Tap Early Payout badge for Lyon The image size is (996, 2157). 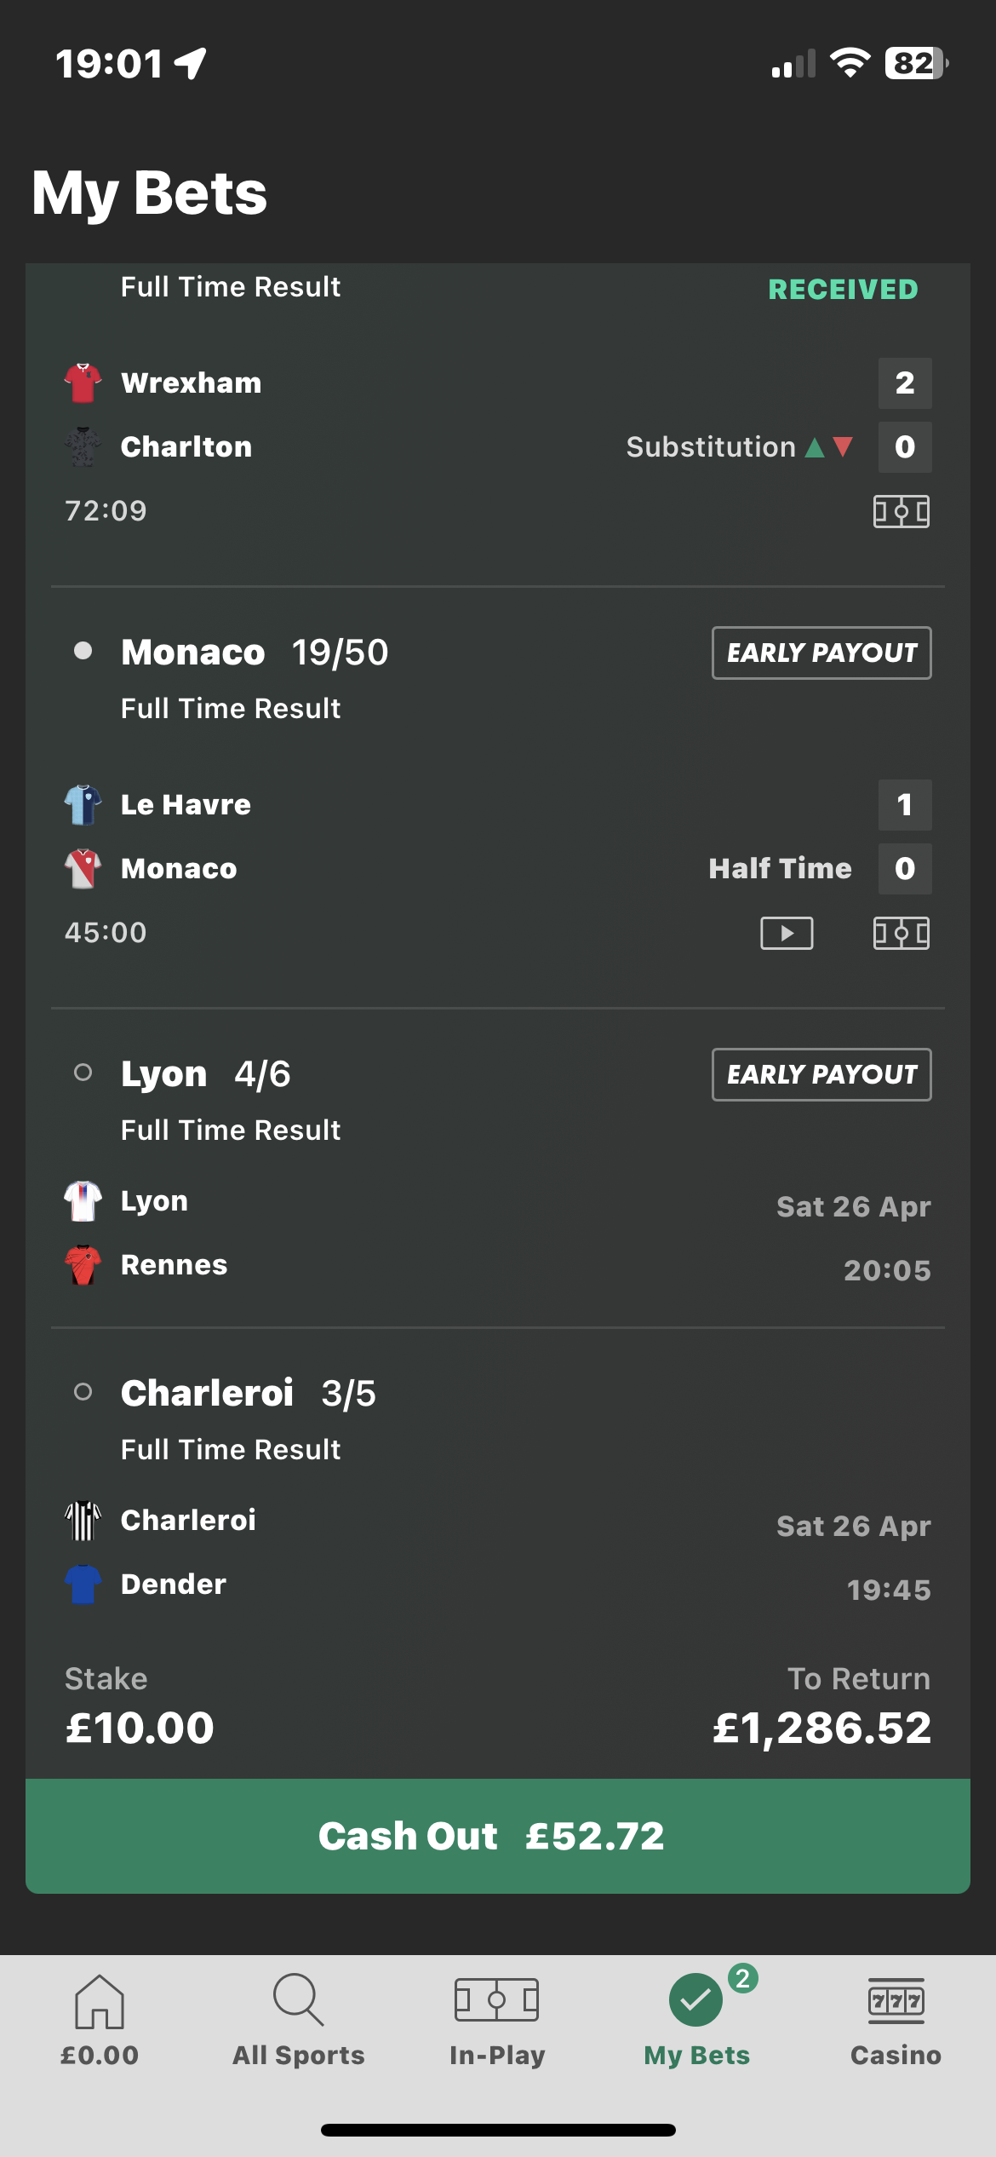(821, 1074)
